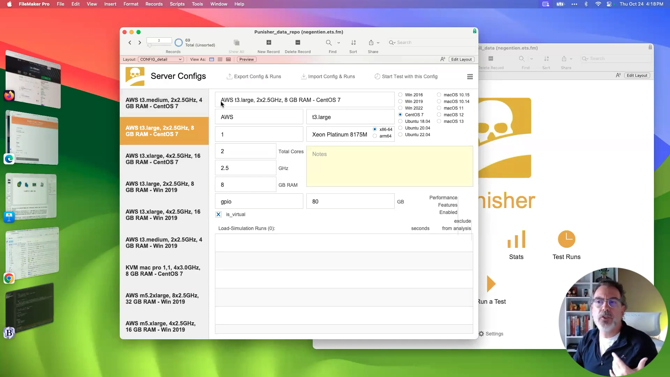Select the macOS 13 radio button
The width and height of the screenshot is (670, 377).
(x=439, y=121)
